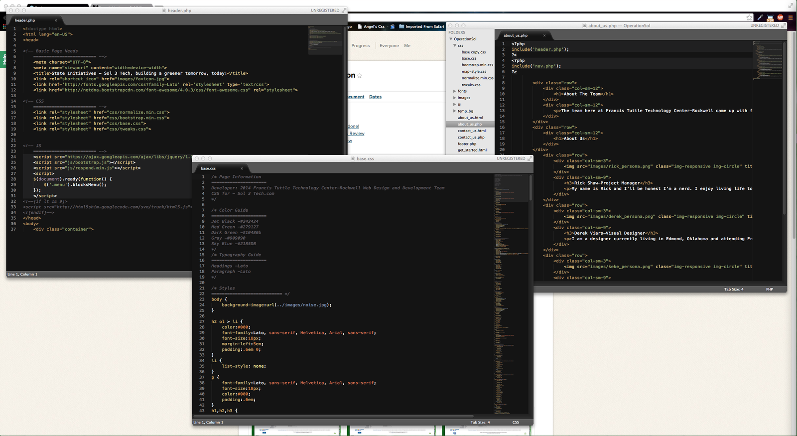Click line number 27 in base.css gutter
Image resolution: width=797 pixels, height=436 pixels.
[202, 321]
